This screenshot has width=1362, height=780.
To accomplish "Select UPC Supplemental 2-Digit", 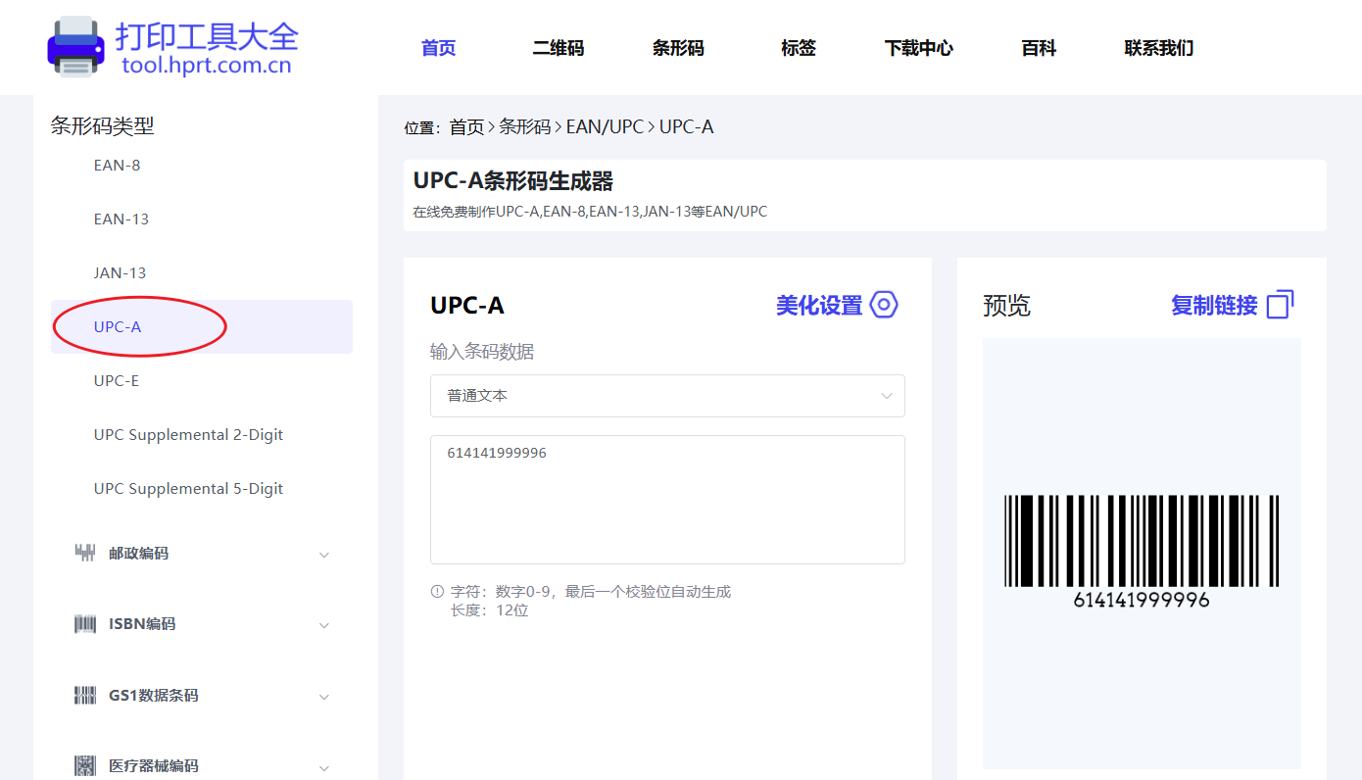I will (188, 434).
